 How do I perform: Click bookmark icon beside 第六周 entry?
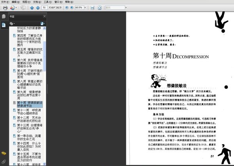click(x=14, y=60)
